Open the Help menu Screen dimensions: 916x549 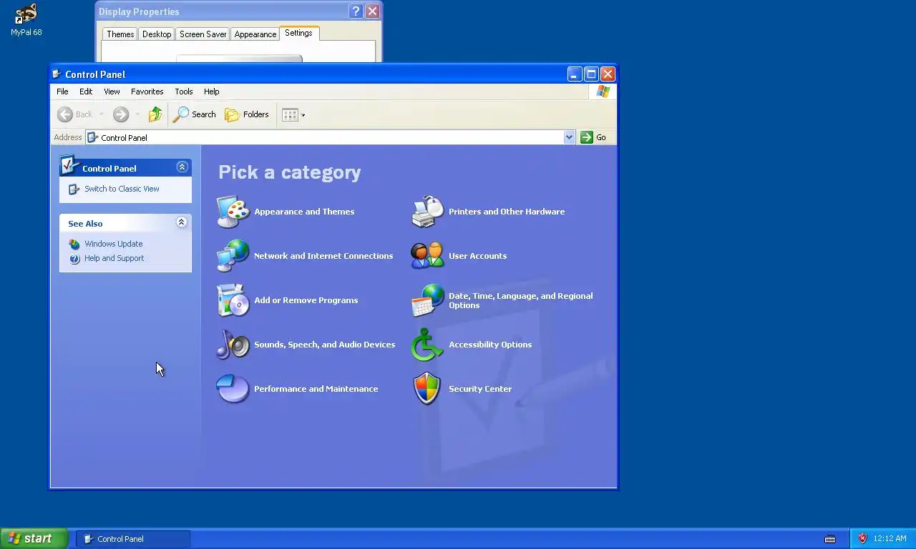[x=211, y=91]
